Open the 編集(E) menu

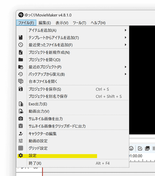(x=45, y=23)
